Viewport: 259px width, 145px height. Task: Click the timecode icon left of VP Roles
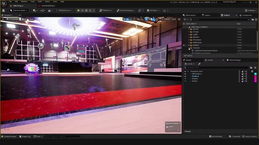[x=140, y=10]
